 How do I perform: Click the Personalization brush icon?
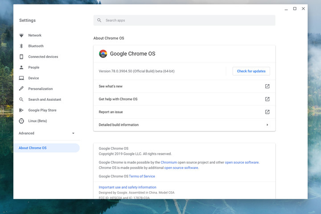(x=21, y=89)
